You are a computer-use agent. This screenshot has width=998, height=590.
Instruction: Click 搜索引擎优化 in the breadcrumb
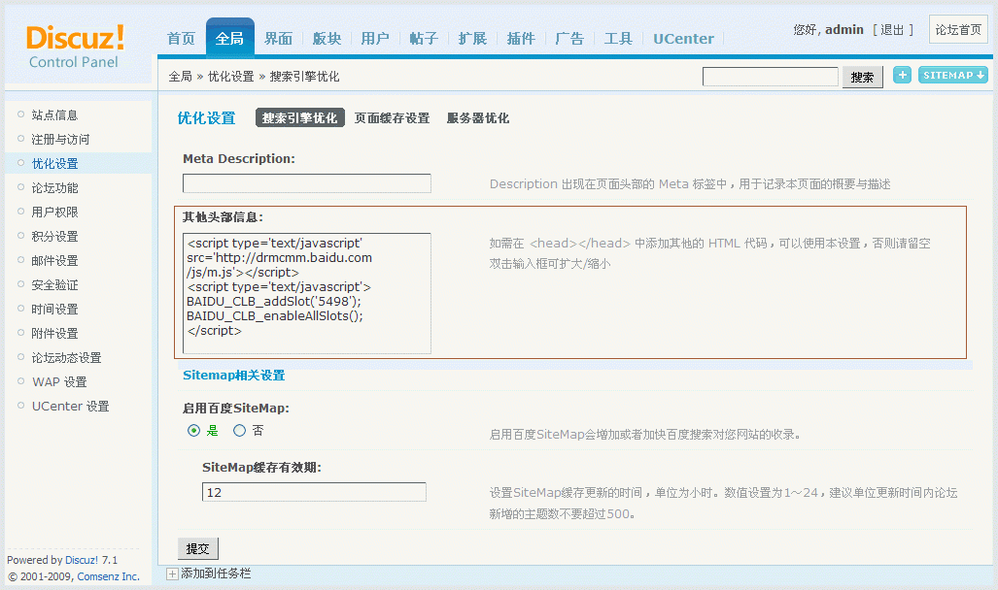coord(304,77)
